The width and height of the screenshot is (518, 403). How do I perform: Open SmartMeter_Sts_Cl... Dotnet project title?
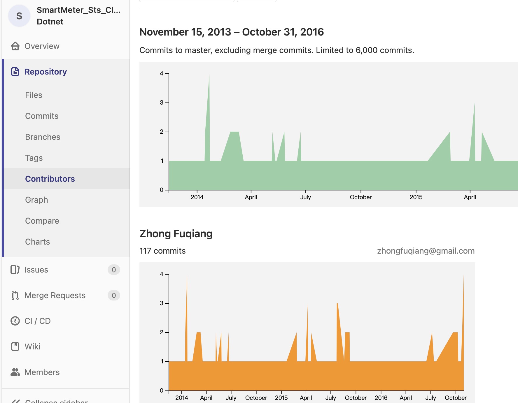tap(78, 16)
